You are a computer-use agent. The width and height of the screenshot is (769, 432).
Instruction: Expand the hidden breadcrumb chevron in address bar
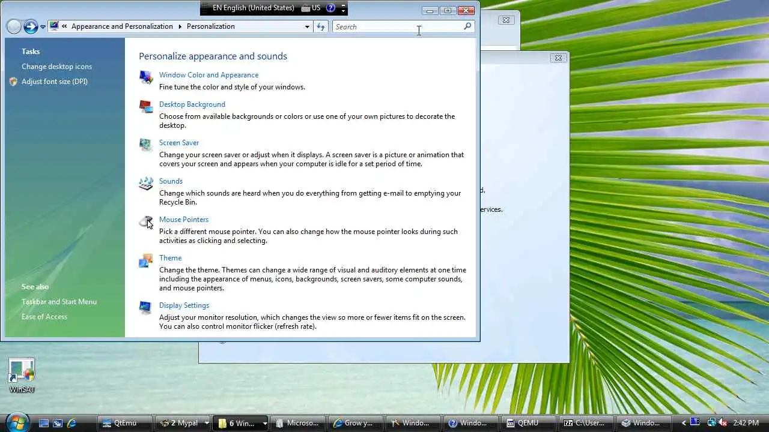click(64, 26)
